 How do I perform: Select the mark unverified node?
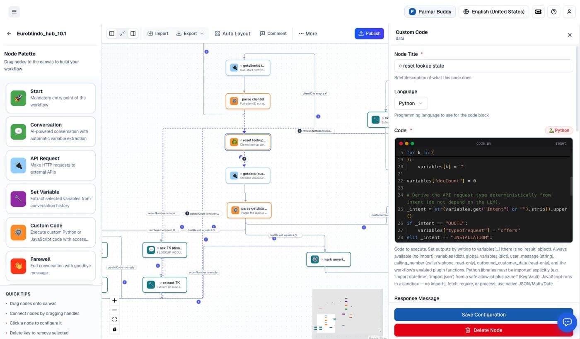(329, 259)
